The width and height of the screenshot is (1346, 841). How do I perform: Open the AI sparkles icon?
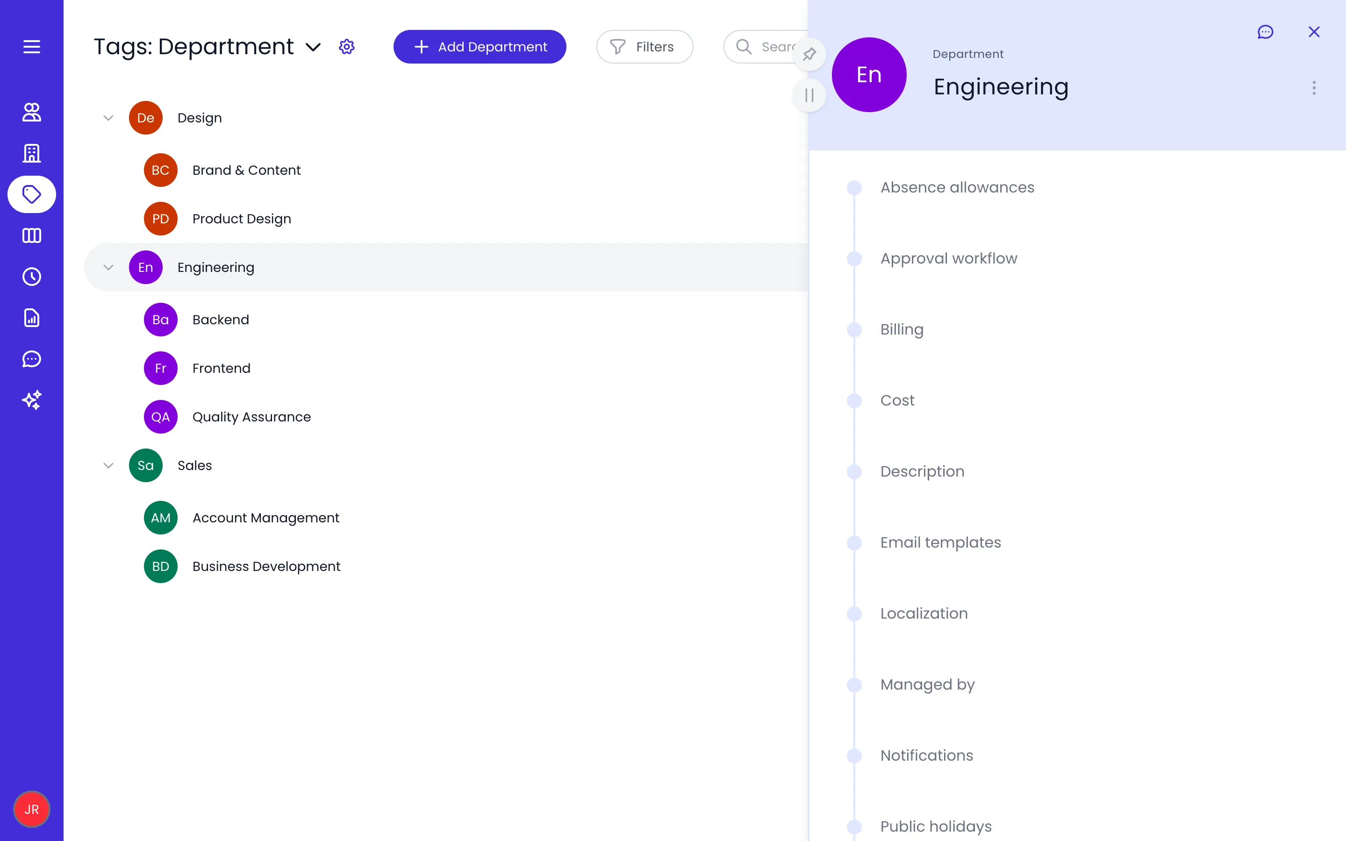(x=32, y=400)
